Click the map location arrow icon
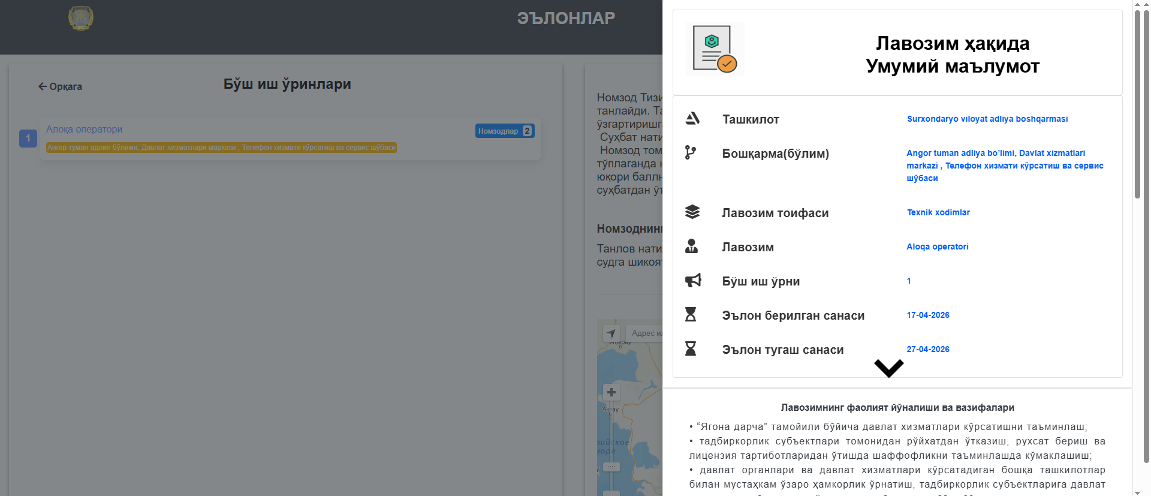 point(611,333)
